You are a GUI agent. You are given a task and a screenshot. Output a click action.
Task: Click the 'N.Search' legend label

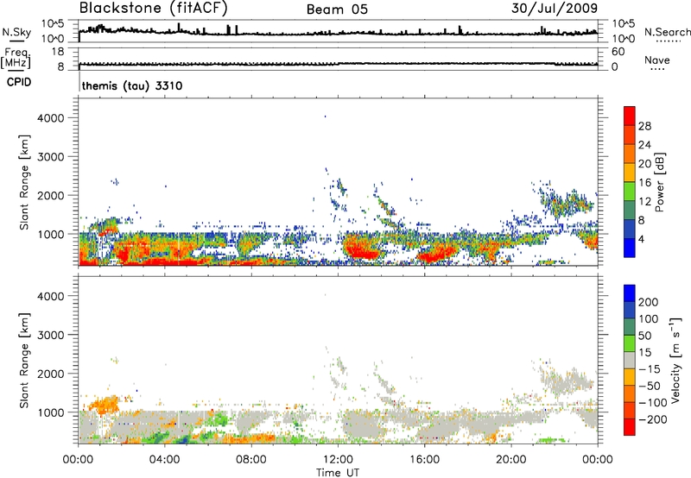(x=667, y=32)
